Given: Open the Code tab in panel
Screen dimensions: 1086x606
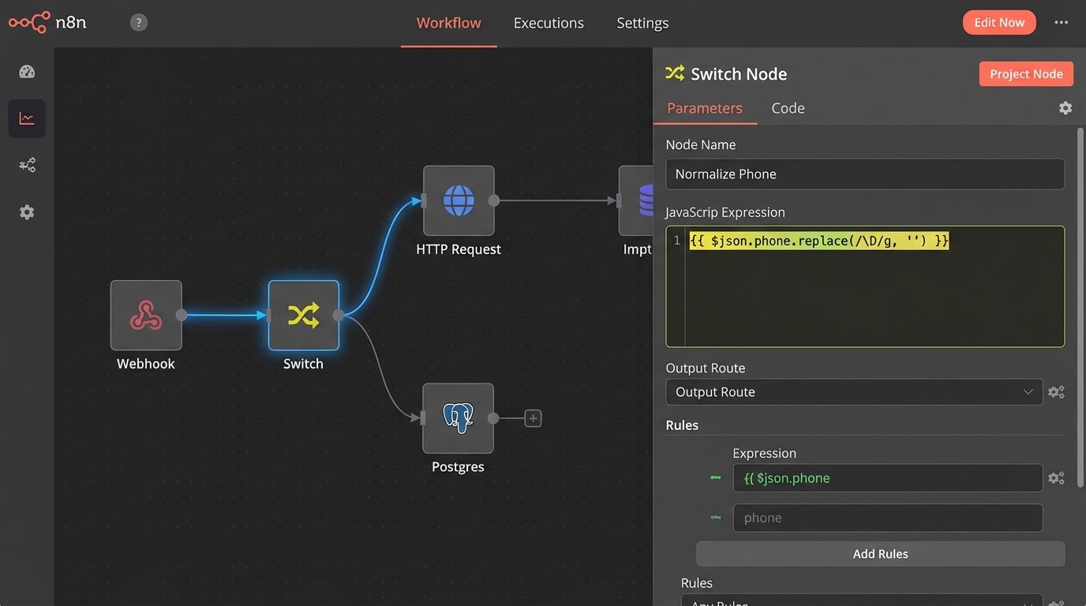Looking at the screenshot, I should 788,108.
